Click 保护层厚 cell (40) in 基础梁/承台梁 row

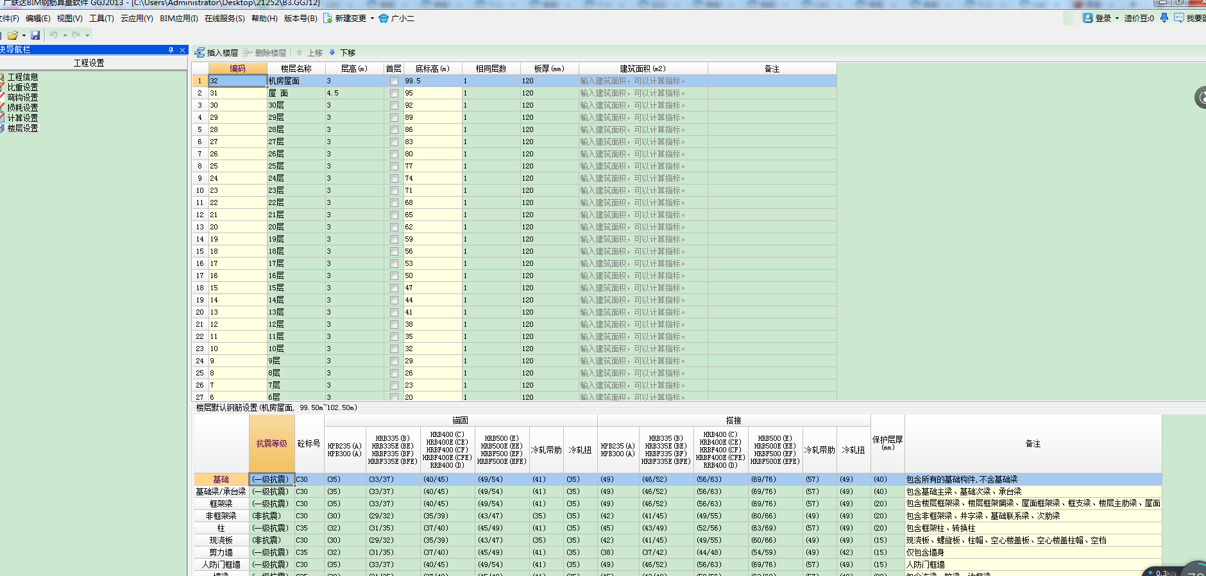pyautogui.click(x=887, y=491)
